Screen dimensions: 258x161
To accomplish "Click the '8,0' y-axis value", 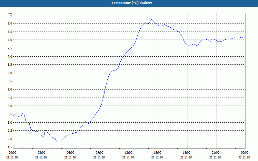I will point(10,40).
